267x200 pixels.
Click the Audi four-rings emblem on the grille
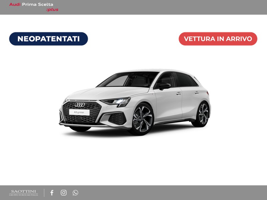coord(79,105)
